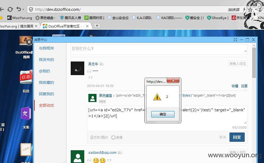Click the 消息中心 vertical scrollbar thumb

point(254,63)
